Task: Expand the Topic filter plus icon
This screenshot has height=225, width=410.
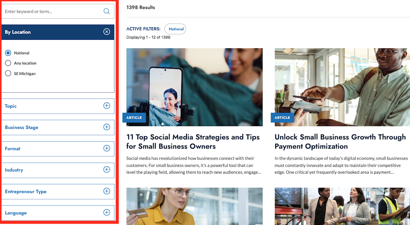Action: point(107,106)
